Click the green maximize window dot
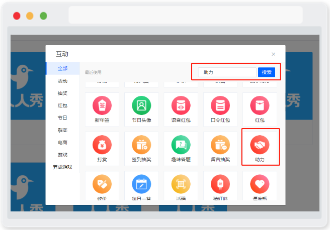Image resolution: width=330 pixels, height=230 pixels. pyautogui.click(x=44, y=16)
